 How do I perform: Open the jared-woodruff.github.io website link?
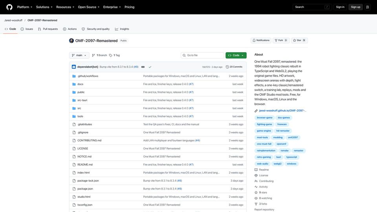coord(282,111)
